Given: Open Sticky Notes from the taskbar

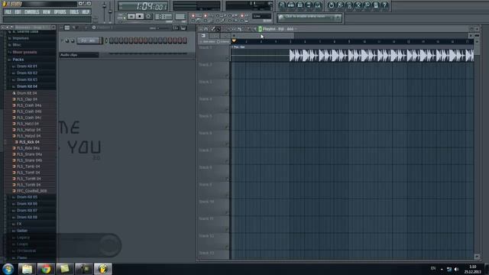Looking at the screenshot, I should [x=65, y=269].
